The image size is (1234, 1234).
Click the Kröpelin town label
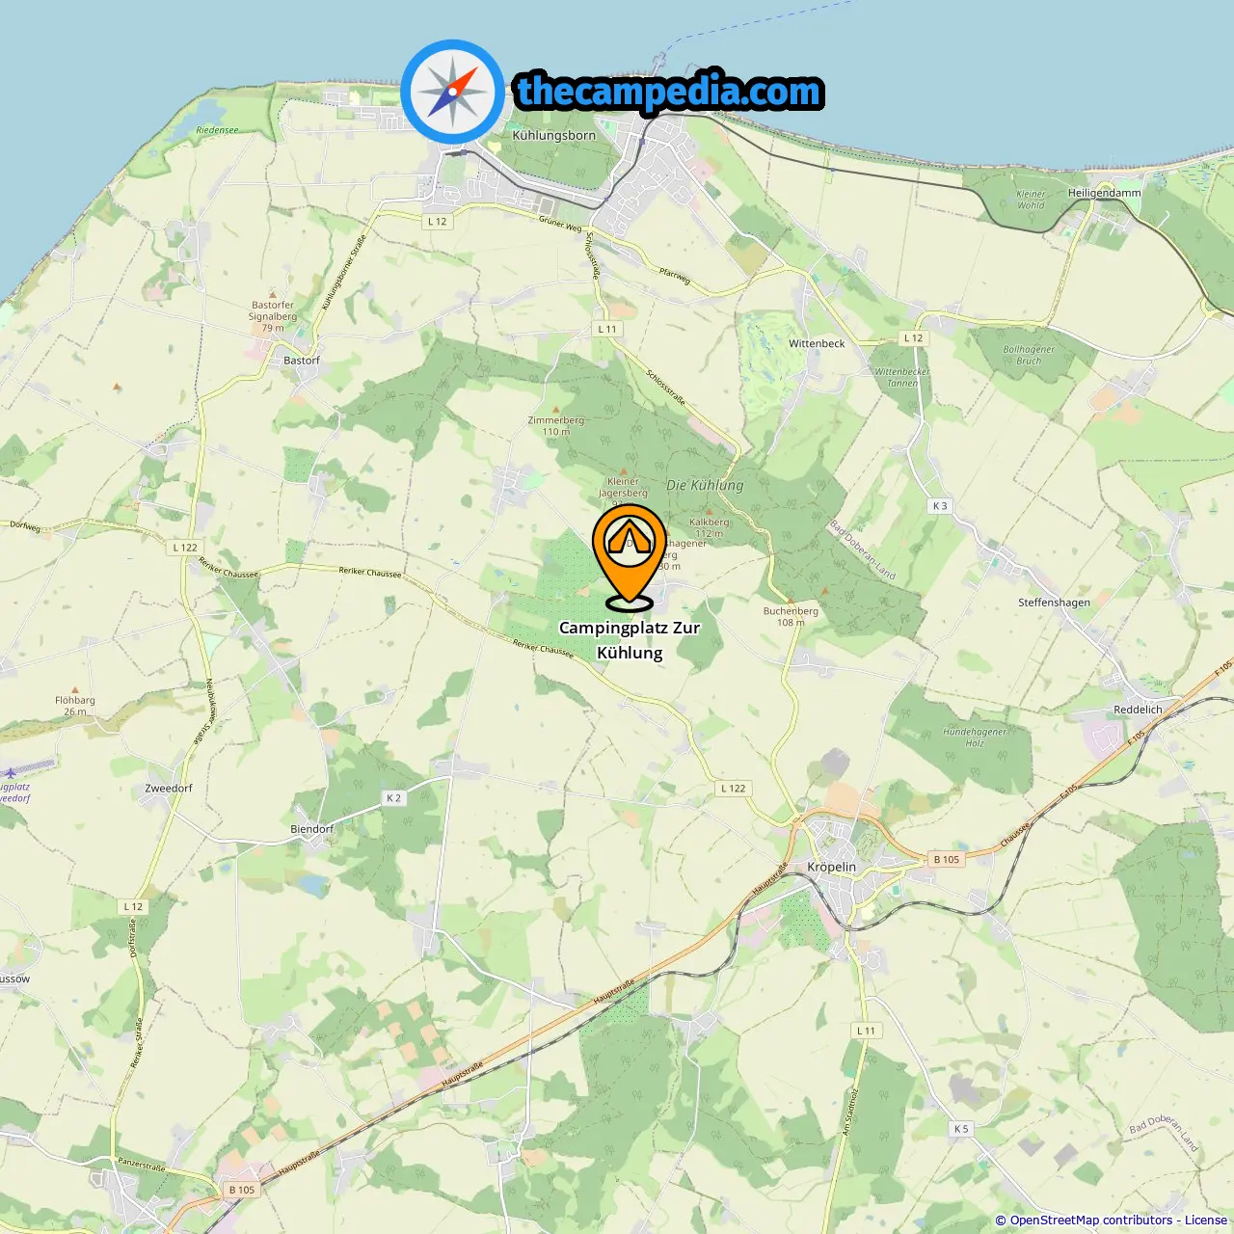coord(831,867)
